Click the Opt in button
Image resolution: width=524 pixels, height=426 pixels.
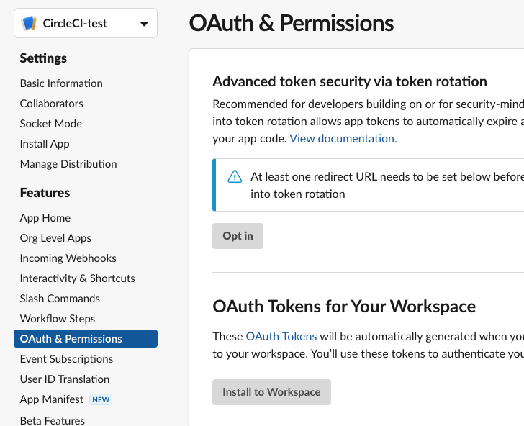238,236
